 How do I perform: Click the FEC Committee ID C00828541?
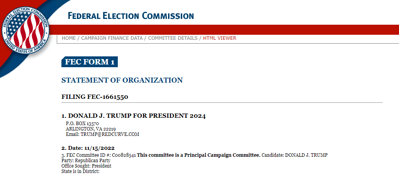[124, 155]
